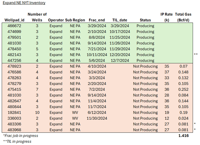Click Frac_end date 6/12/2024
Image resolution: width=200 pixels, height=145 pixels.
pos(97,113)
